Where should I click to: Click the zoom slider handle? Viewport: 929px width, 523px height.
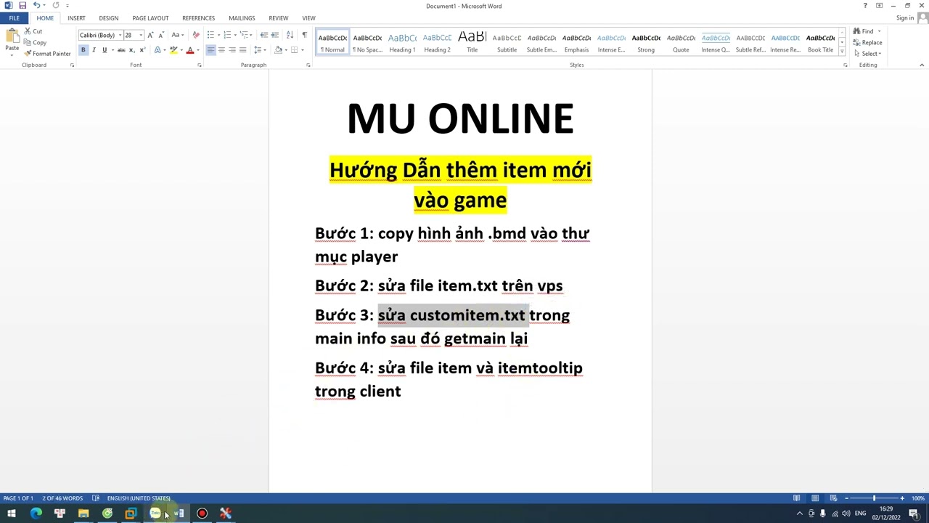tap(874, 498)
